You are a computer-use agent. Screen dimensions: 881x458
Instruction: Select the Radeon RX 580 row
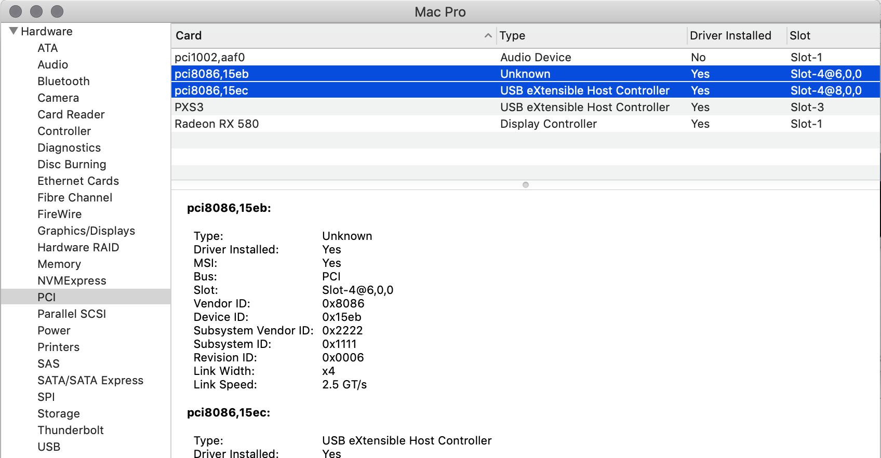click(x=526, y=124)
